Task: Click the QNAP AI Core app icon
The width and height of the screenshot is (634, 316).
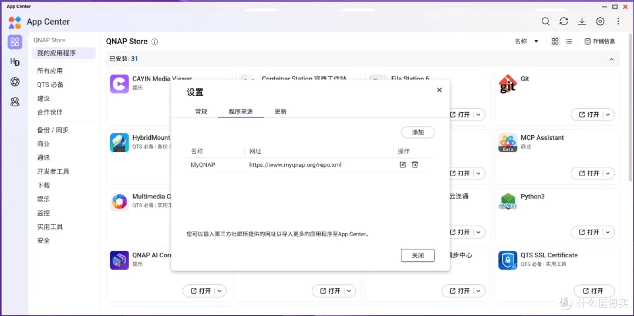Action: click(119, 260)
